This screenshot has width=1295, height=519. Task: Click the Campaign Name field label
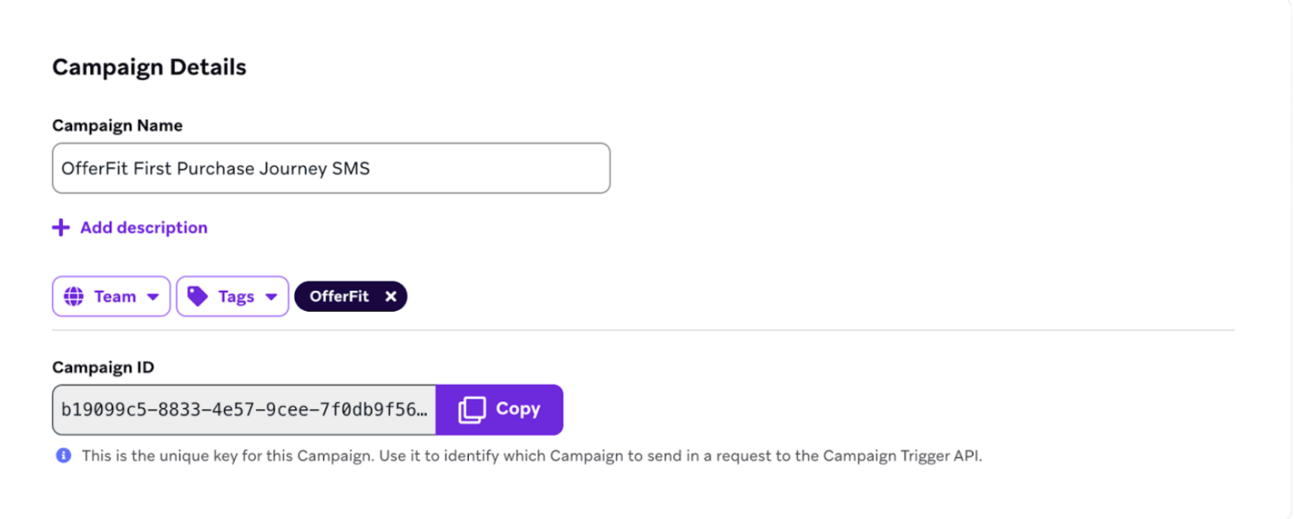point(117,125)
